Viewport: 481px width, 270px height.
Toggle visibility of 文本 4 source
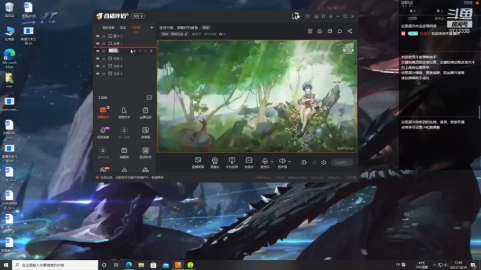[x=98, y=66]
